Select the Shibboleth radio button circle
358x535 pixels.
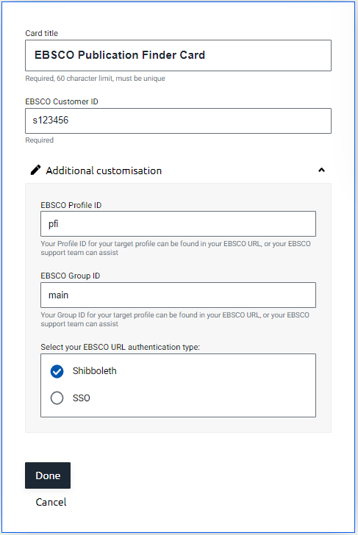click(57, 372)
